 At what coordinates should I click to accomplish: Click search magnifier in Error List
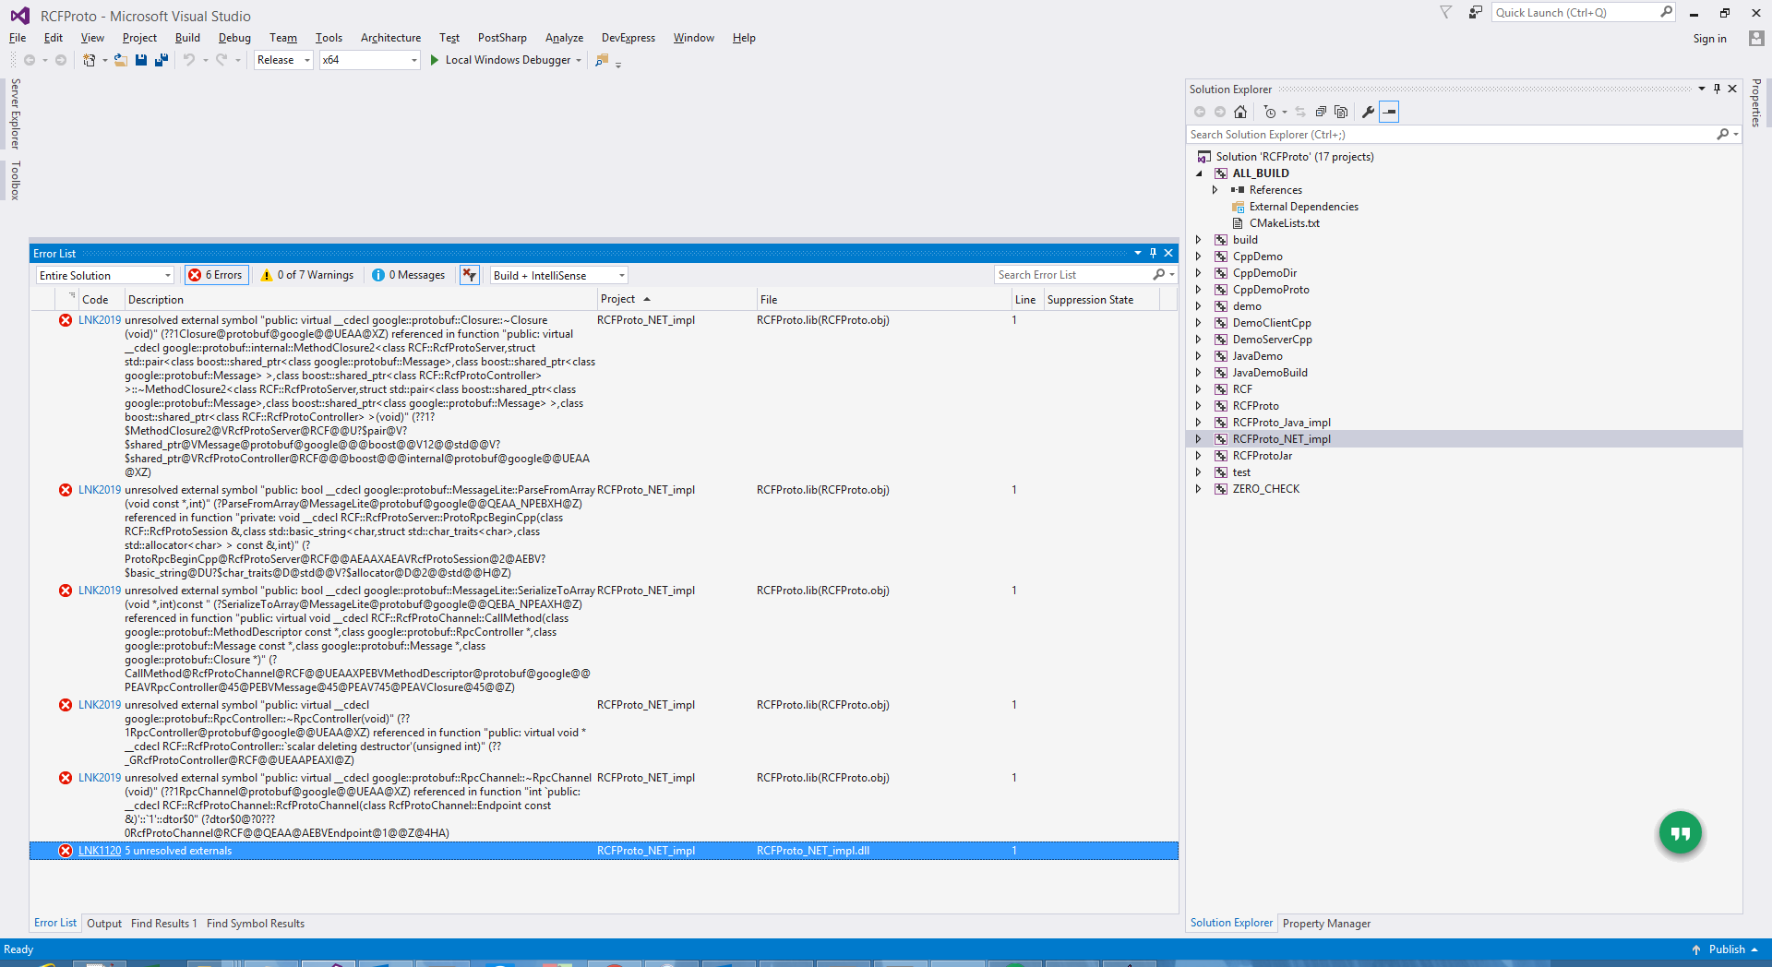(1158, 275)
